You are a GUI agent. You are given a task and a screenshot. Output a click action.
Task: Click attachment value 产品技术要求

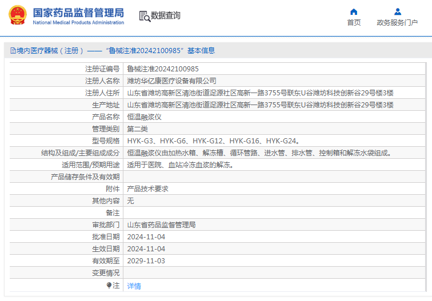click(147, 189)
